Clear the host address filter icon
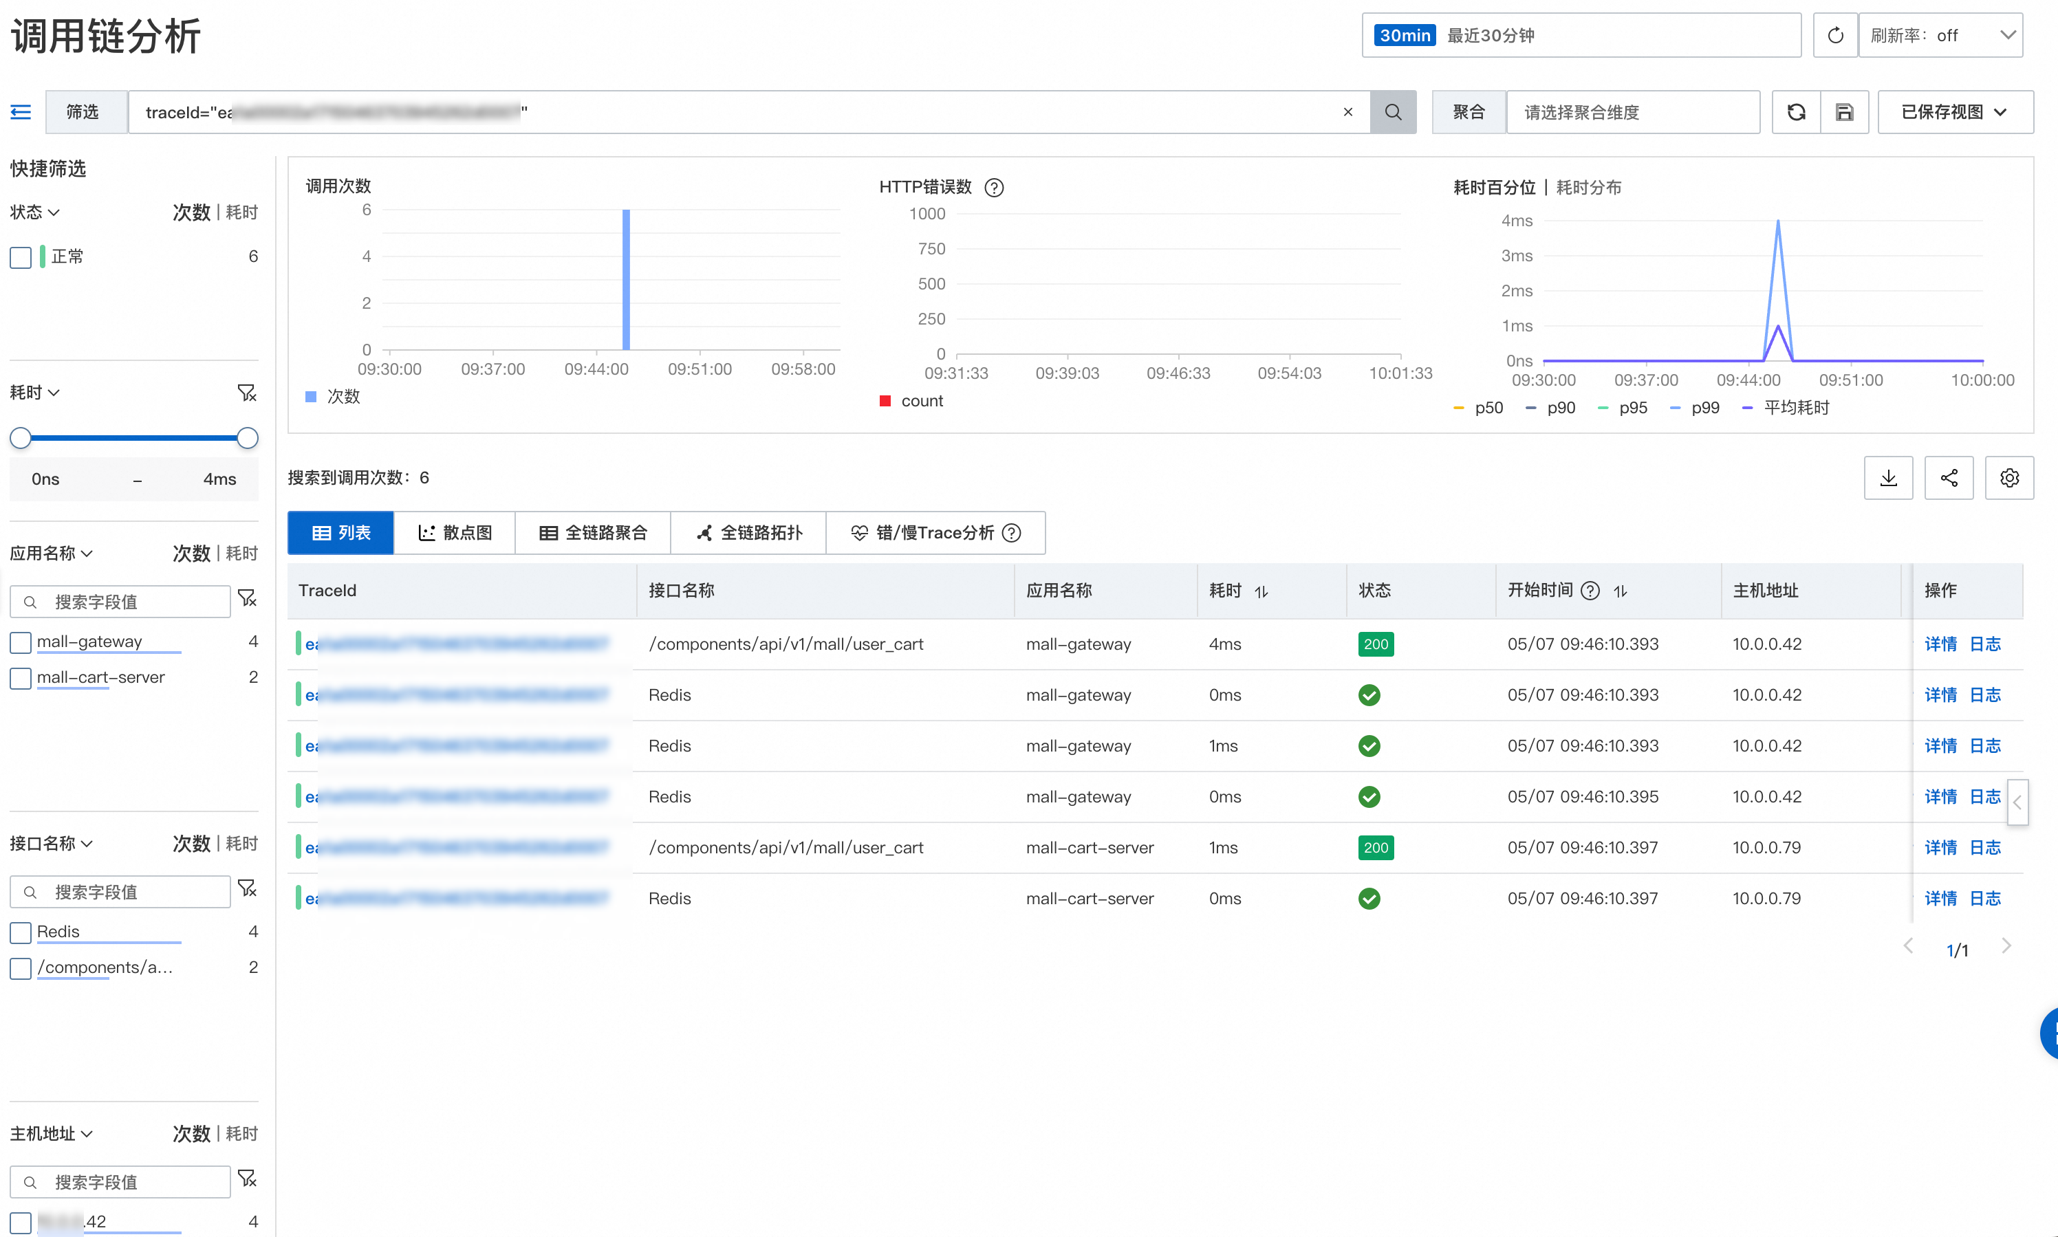This screenshot has width=2058, height=1237. (x=247, y=1179)
